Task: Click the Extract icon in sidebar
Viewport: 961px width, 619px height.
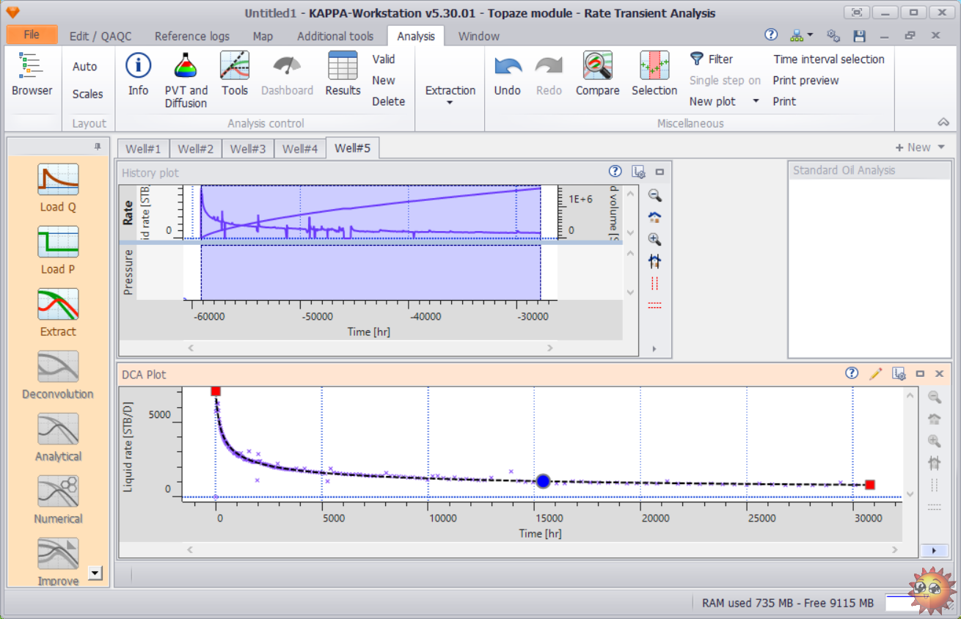Action: [x=58, y=304]
